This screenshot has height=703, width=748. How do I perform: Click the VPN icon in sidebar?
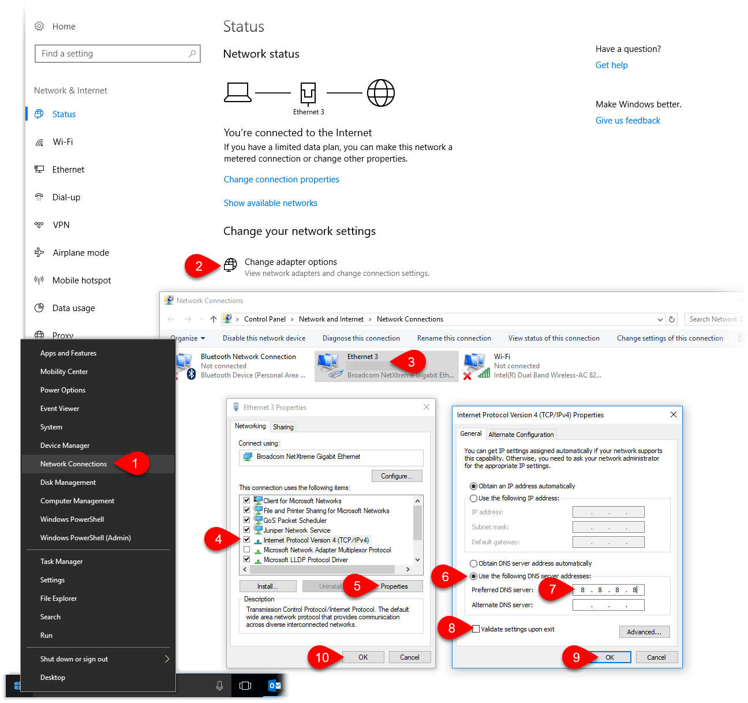point(39,225)
